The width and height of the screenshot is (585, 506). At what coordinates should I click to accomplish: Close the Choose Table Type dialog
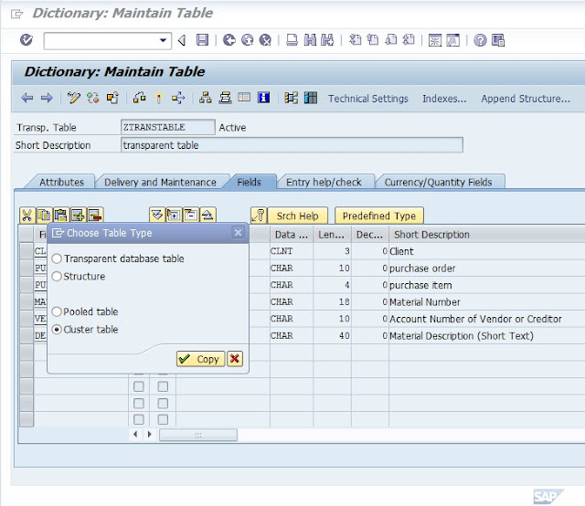(238, 233)
